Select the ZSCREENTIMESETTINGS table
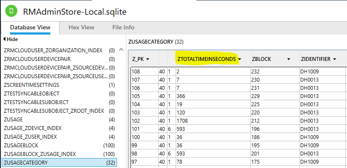 [x=59, y=85]
